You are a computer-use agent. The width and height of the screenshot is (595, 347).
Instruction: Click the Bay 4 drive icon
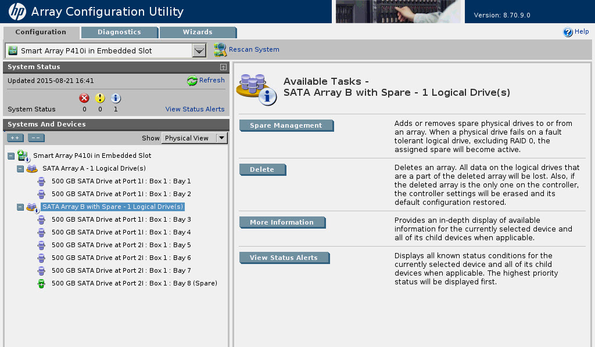41,232
